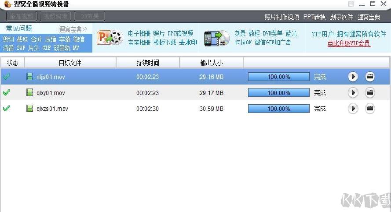Open 狸窝宝典 in the top bar
391x212 pixels.
pos(369,17)
